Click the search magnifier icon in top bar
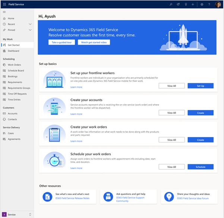 (171, 4)
